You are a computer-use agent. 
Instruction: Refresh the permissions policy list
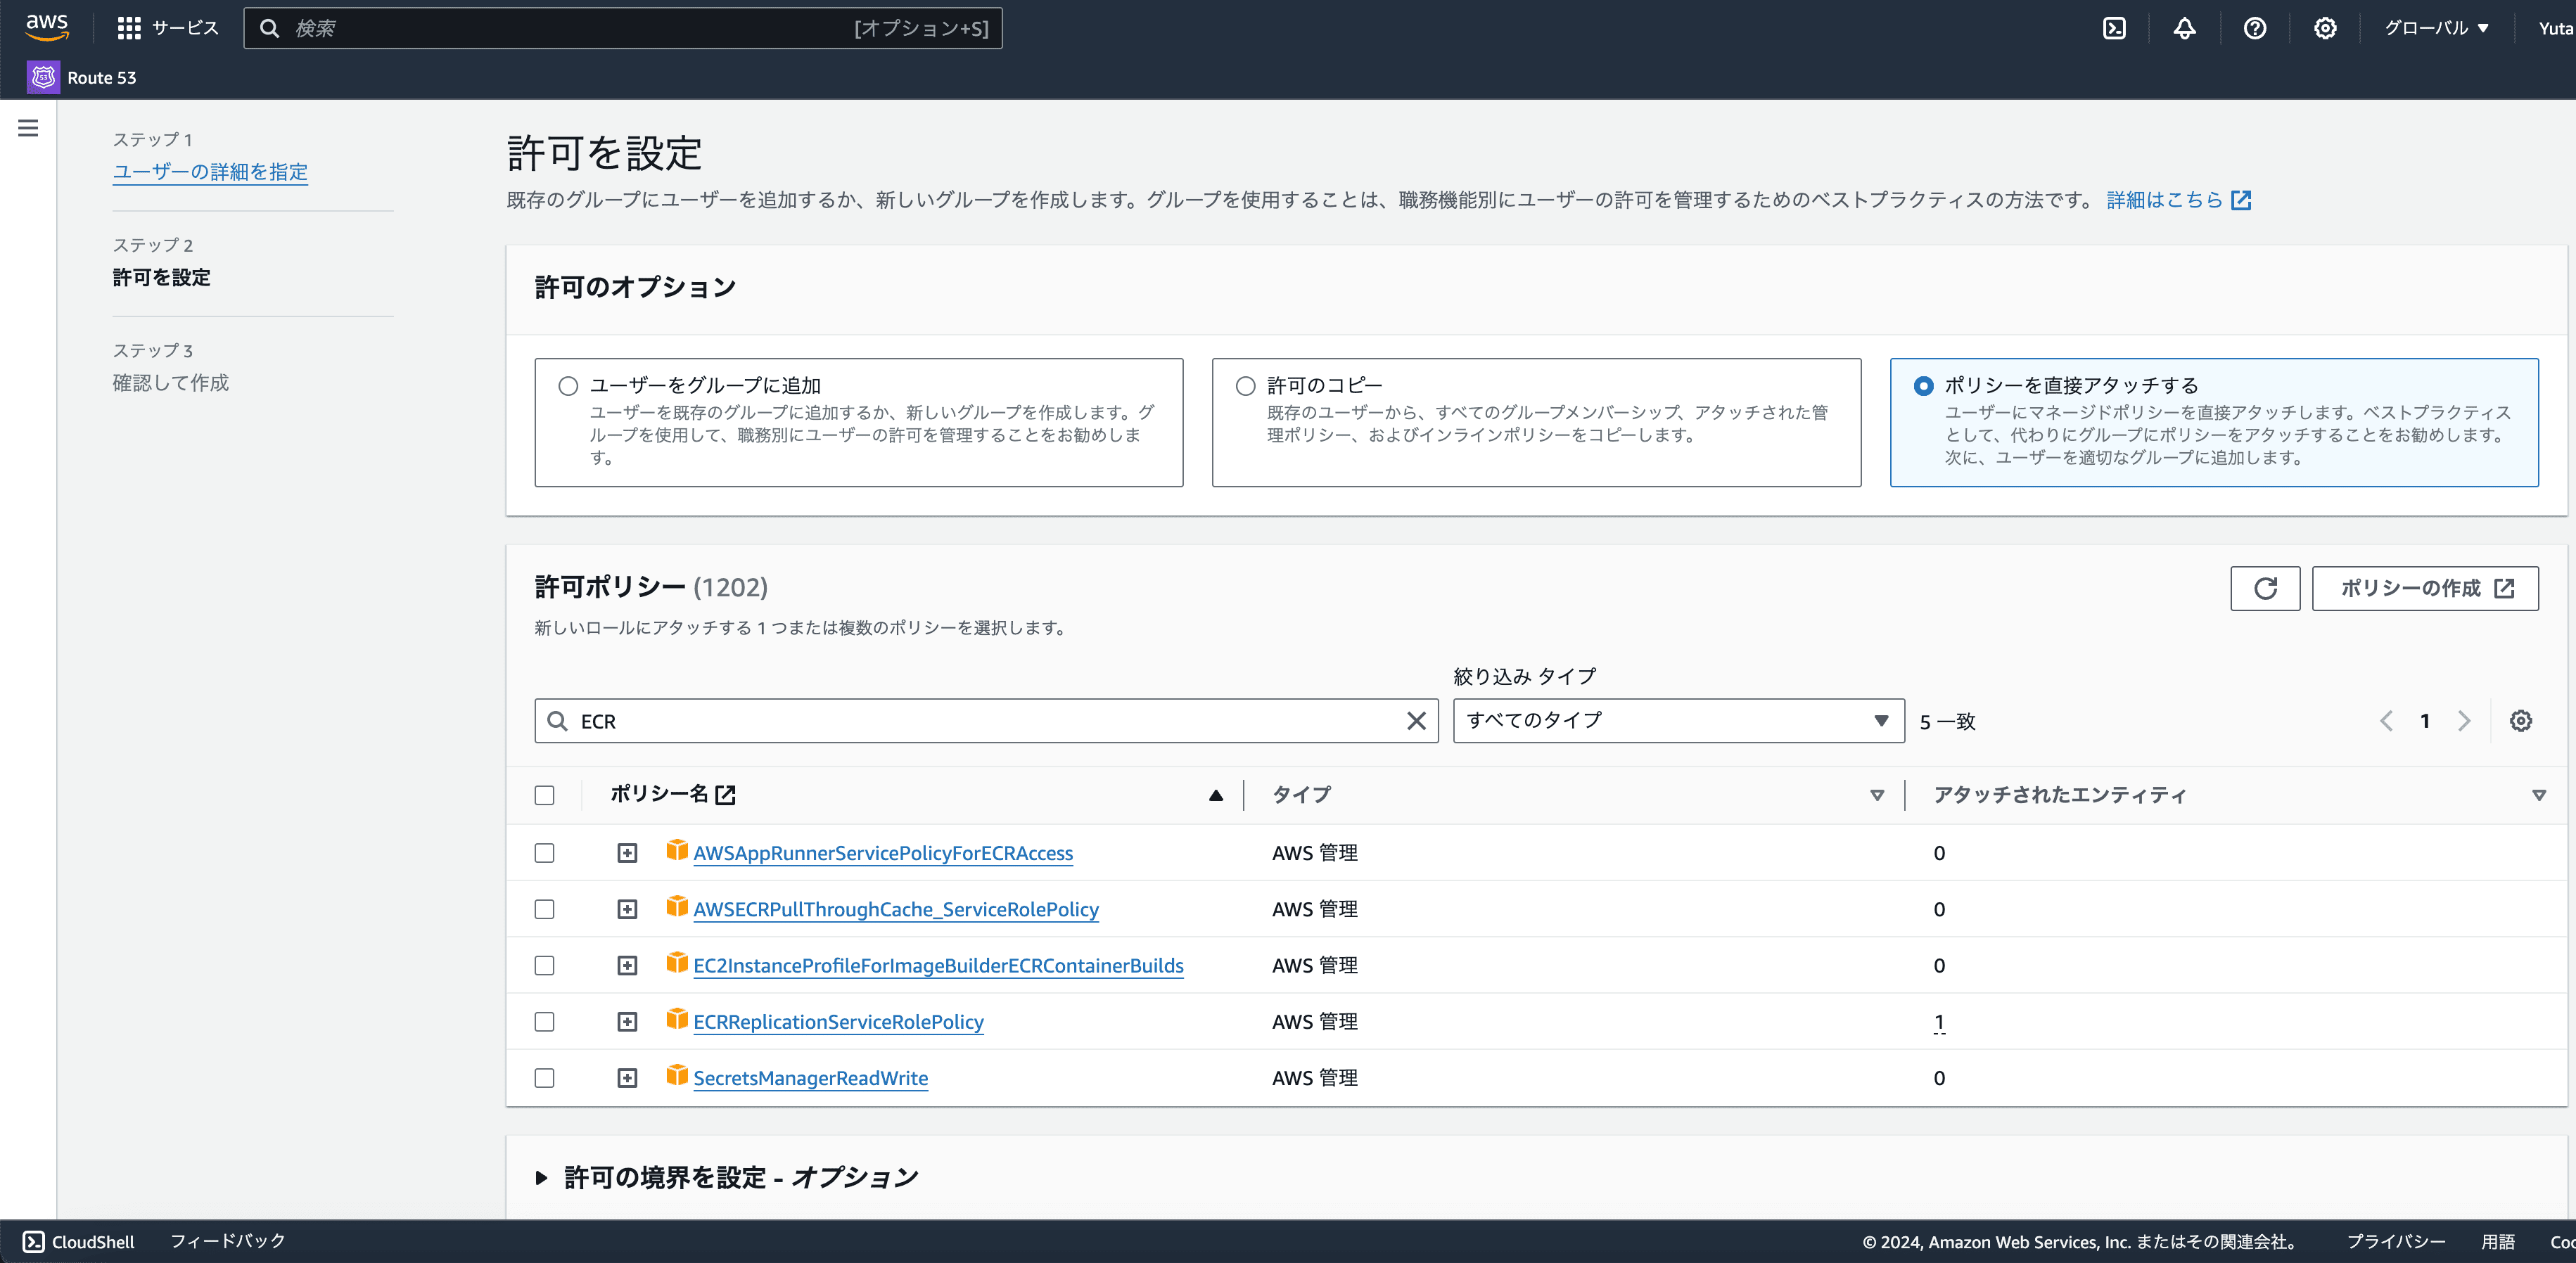[x=2265, y=588]
